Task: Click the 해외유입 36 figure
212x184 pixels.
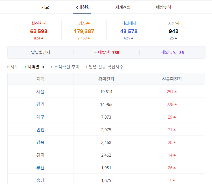Action: [172, 52]
